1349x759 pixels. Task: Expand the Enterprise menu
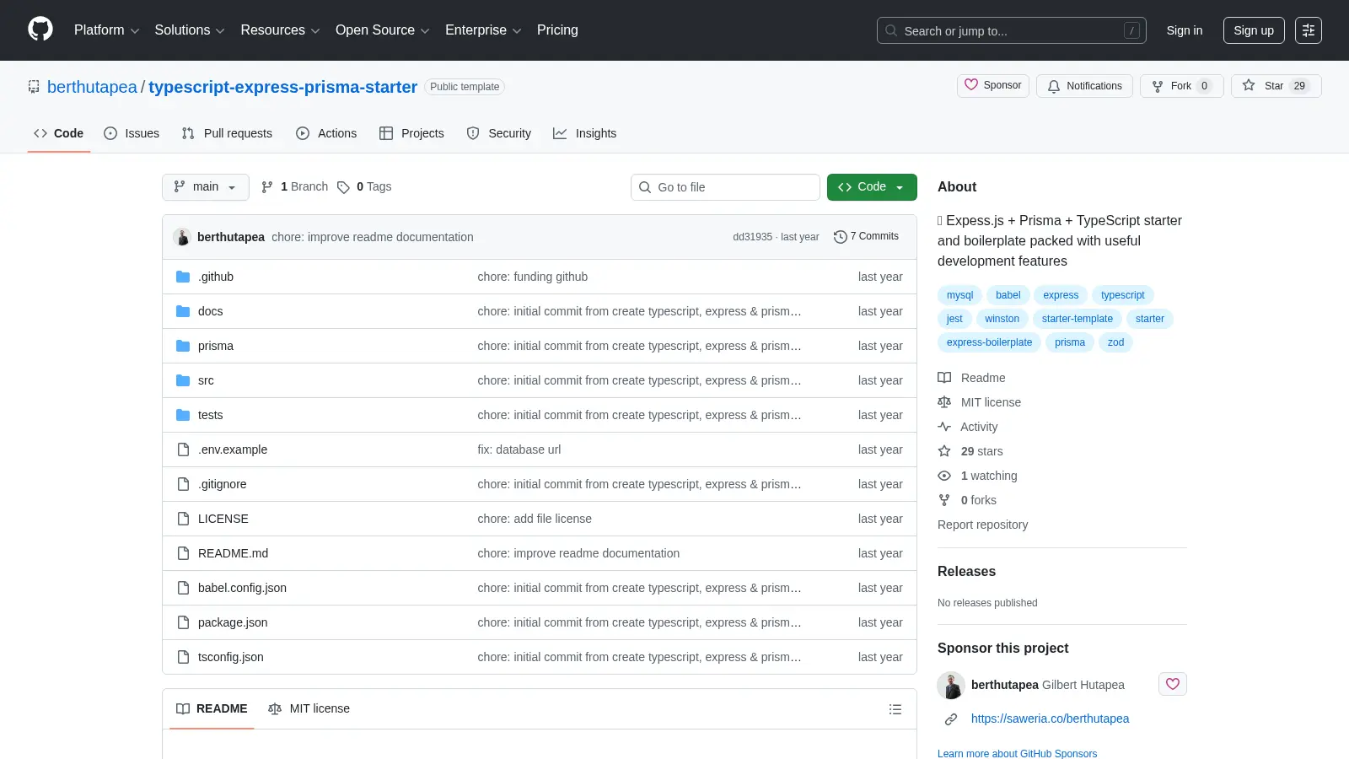pyautogui.click(x=483, y=30)
